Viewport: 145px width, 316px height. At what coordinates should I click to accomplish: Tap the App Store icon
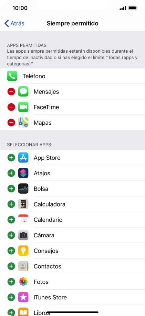click(23, 158)
